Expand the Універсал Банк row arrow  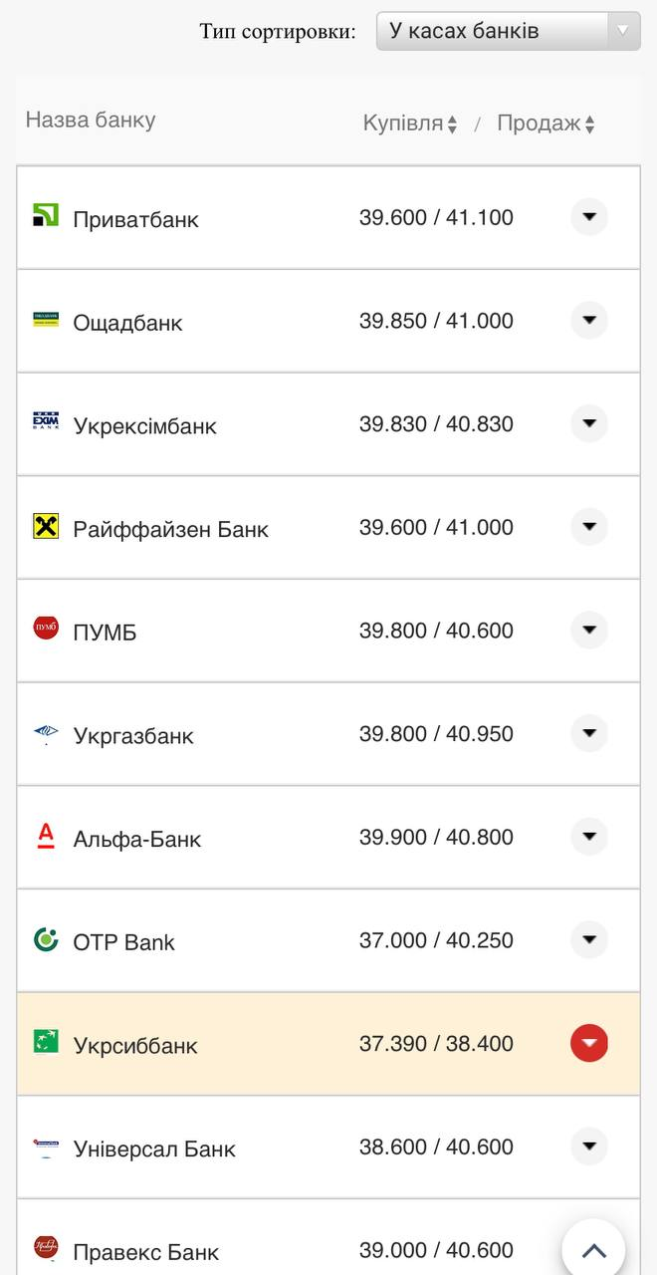tap(589, 1147)
